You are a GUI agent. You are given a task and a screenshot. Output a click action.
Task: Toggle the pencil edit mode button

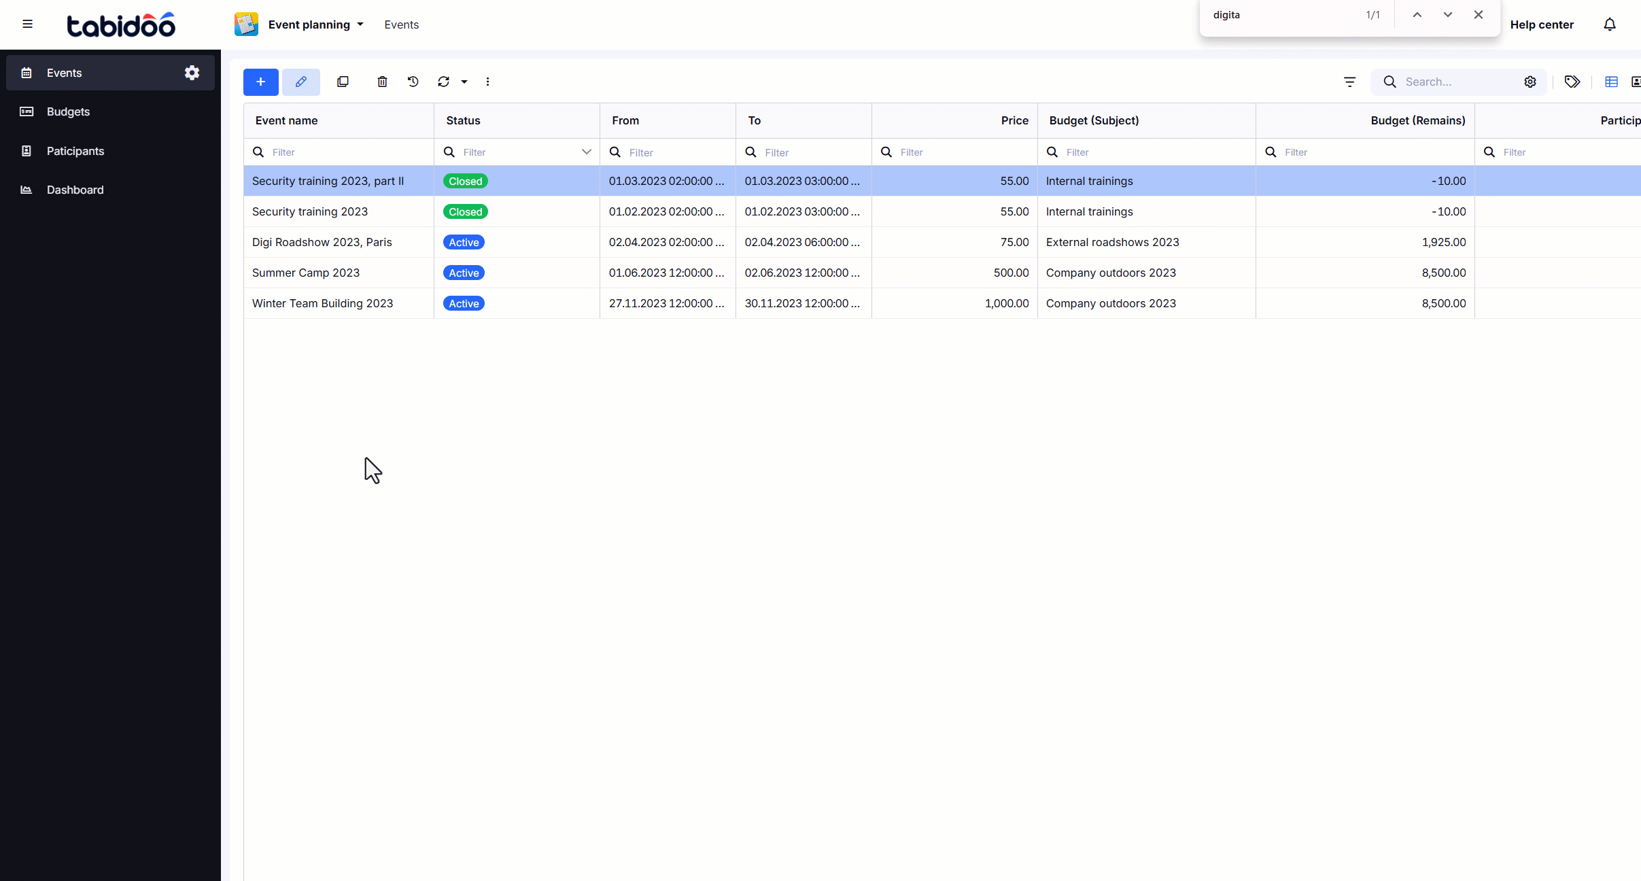click(300, 82)
